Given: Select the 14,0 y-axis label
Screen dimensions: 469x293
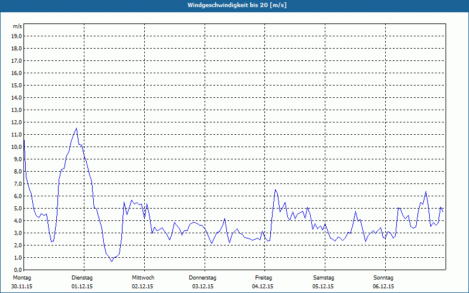Looking at the screenshot, I should pyautogui.click(x=16, y=98).
